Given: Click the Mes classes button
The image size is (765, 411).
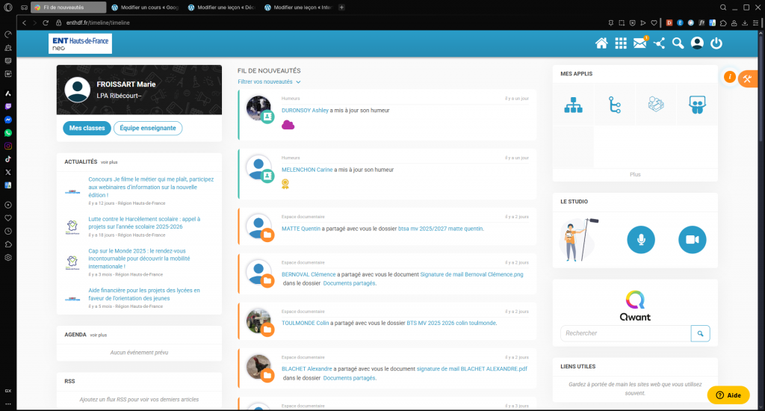Looking at the screenshot, I should click(x=87, y=128).
